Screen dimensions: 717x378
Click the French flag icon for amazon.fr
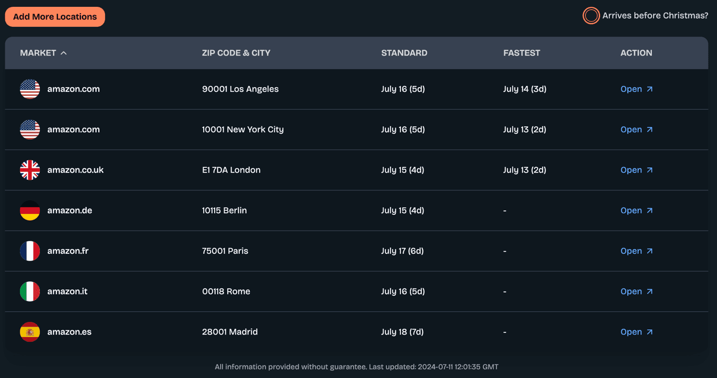coord(30,251)
